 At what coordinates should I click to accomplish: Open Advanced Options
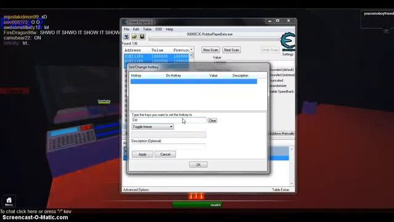coord(136,190)
